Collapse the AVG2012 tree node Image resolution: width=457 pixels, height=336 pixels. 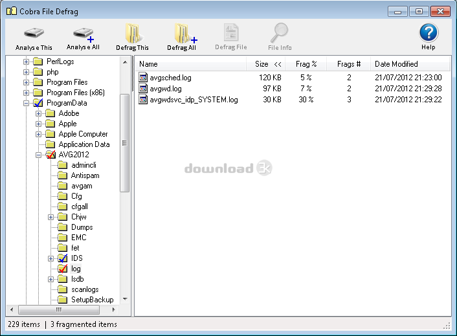38,155
